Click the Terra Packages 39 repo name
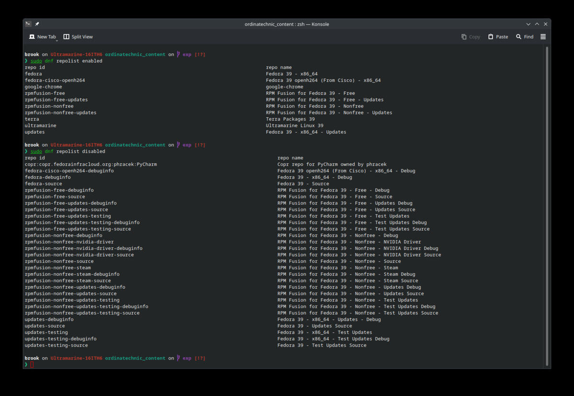 coord(290,119)
